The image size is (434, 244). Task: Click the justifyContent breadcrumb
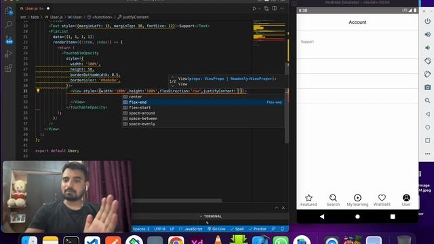click(x=133, y=17)
